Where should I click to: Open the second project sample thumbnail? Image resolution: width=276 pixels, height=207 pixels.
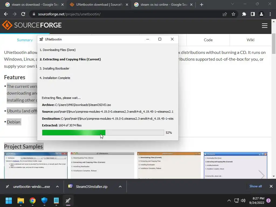(x=102, y=165)
